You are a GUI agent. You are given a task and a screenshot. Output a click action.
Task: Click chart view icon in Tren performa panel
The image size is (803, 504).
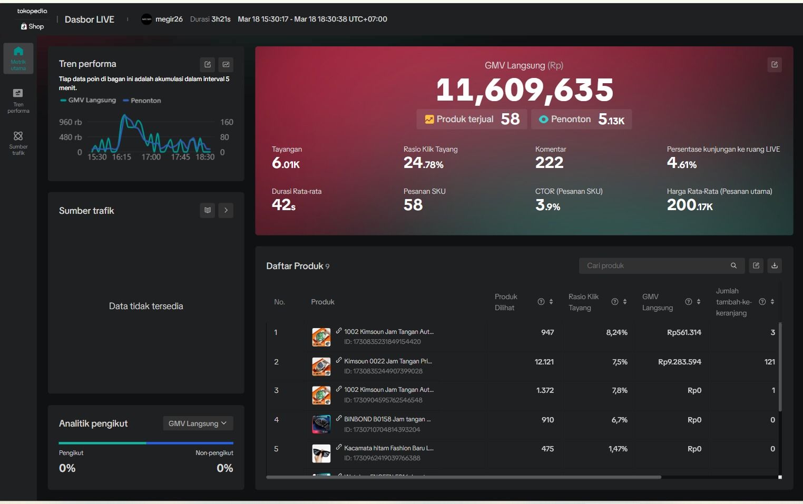(226, 64)
